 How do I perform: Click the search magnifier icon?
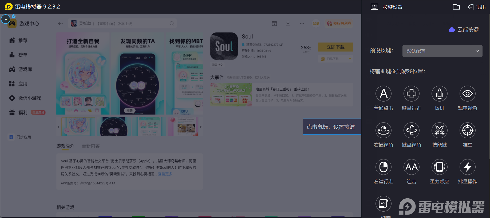[172, 23]
